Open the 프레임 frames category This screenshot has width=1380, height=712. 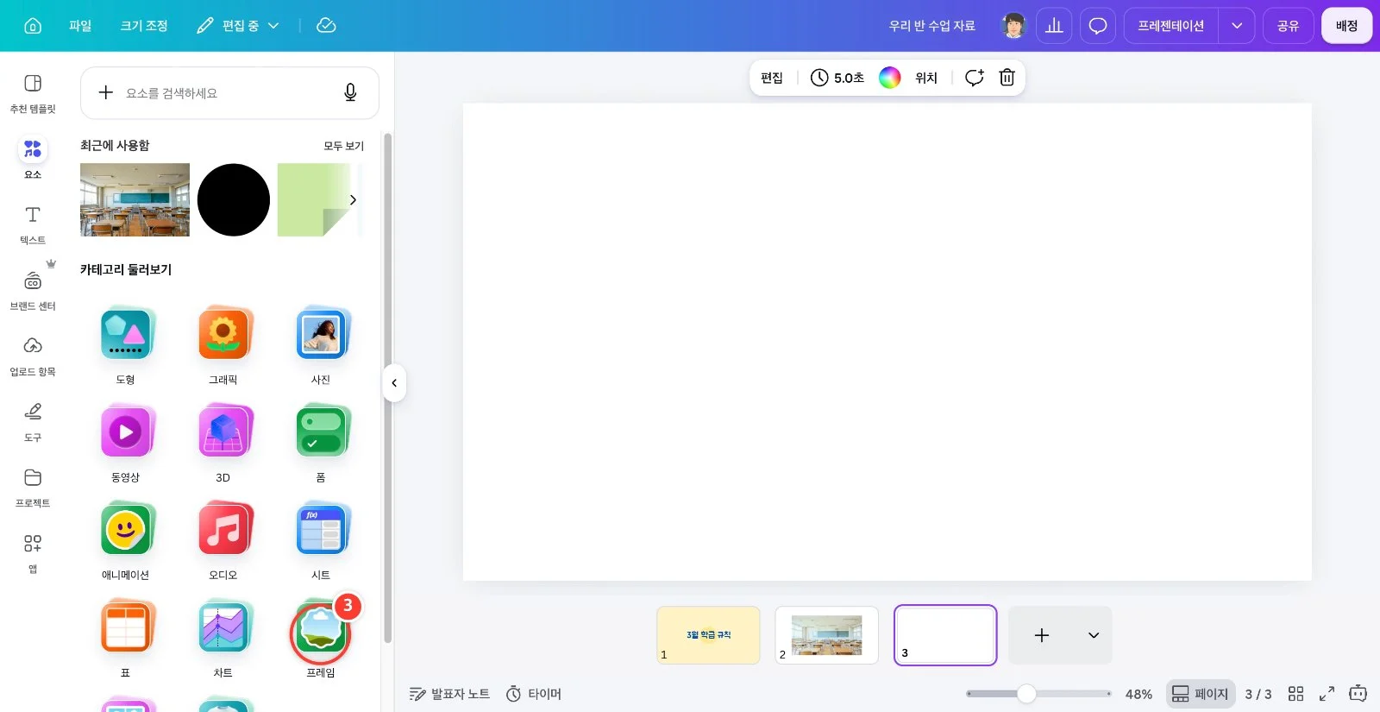click(321, 638)
